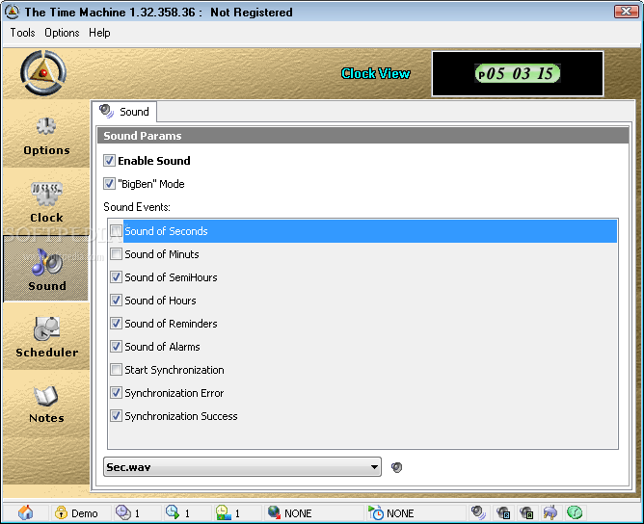644x524 pixels.
Task: Open the Sound section in sidebar
Action: [46, 269]
